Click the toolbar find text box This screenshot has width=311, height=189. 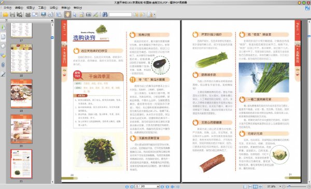tap(120, 14)
